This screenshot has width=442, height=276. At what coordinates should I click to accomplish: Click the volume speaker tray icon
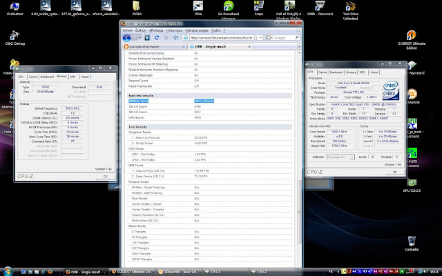click(425, 272)
